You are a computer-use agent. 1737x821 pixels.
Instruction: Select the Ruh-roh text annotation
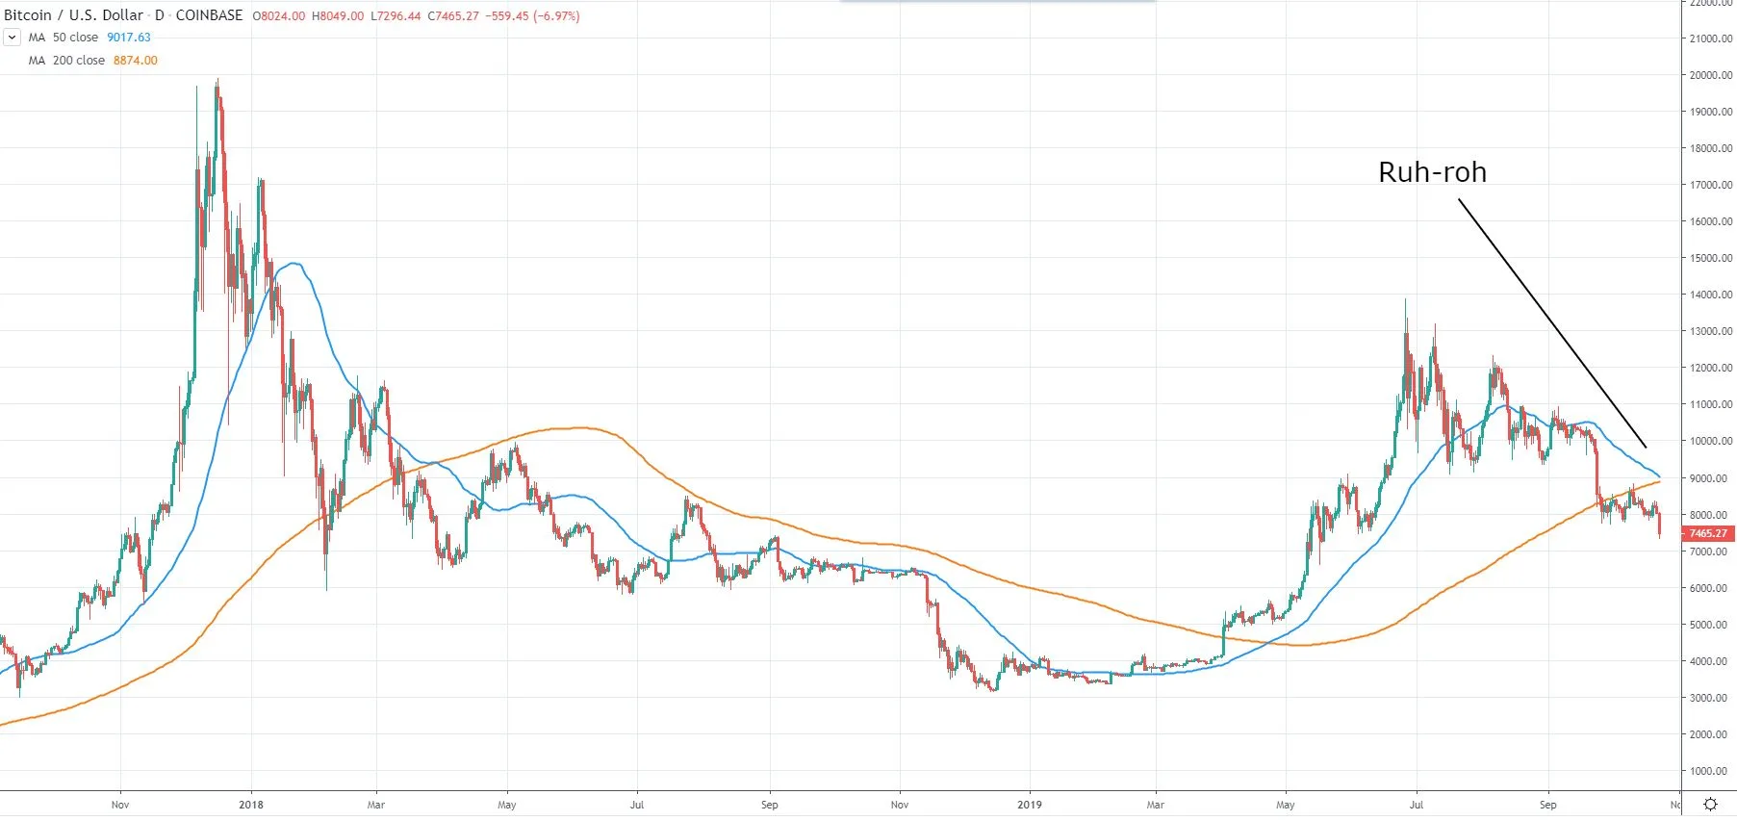tap(1432, 172)
